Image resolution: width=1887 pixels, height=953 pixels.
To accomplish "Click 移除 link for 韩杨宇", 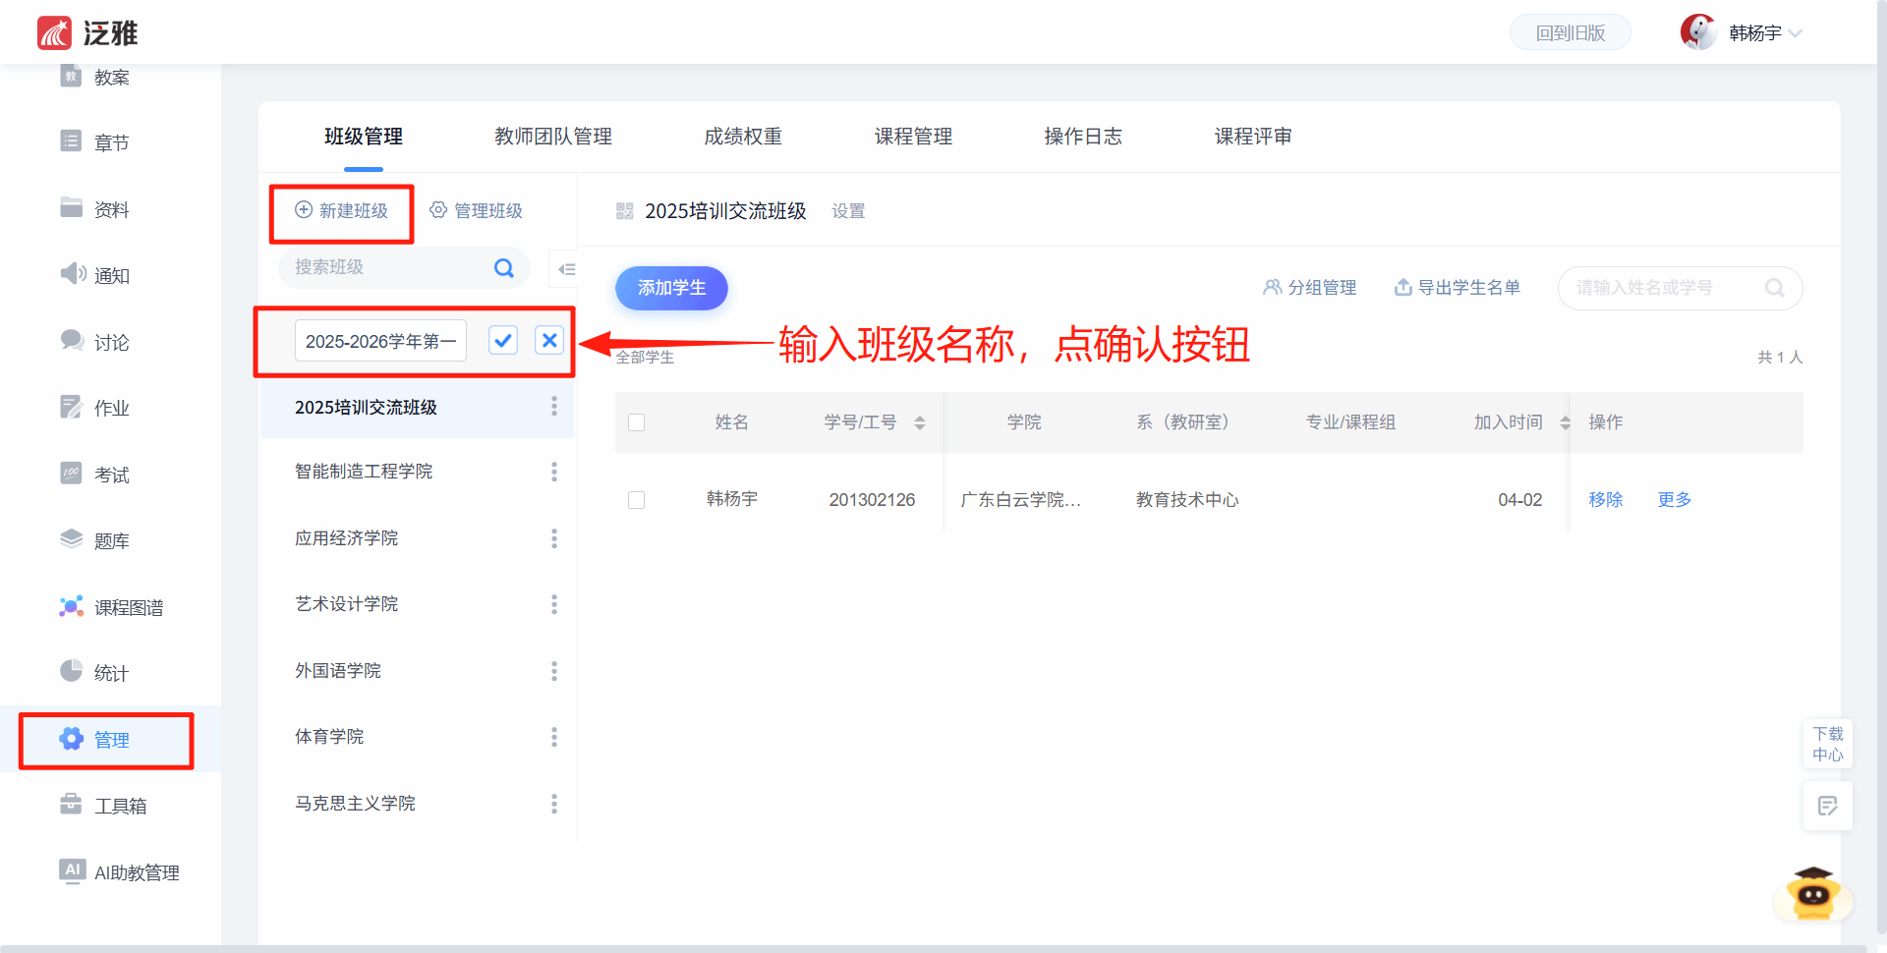I will pyautogui.click(x=1605, y=500).
